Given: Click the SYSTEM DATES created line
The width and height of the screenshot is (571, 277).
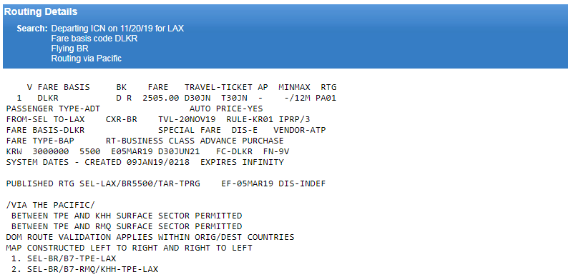Looking at the screenshot, I should pyautogui.click(x=145, y=162).
